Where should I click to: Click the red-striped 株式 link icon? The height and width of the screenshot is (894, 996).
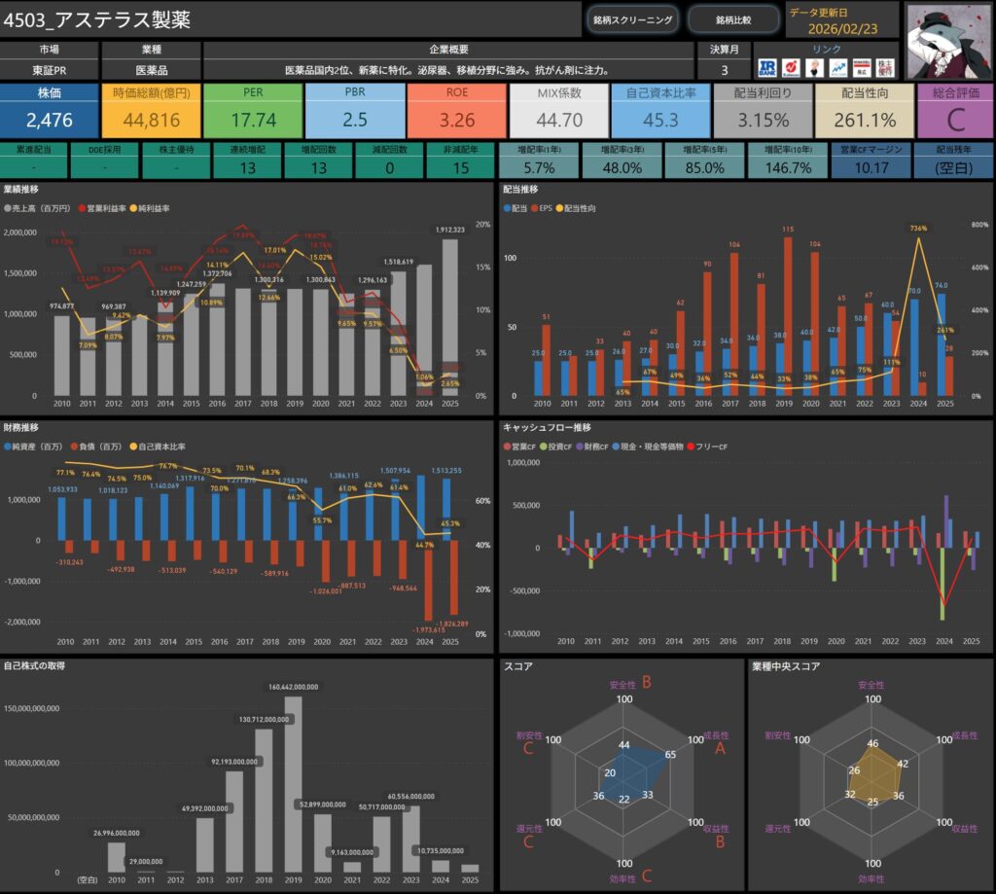point(861,67)
